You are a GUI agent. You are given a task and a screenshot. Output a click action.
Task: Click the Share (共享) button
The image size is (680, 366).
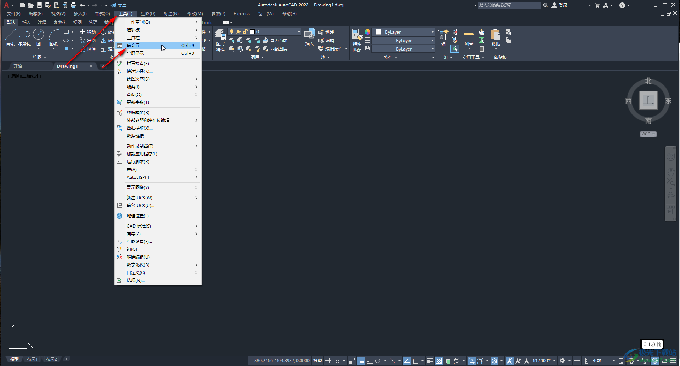119,5
